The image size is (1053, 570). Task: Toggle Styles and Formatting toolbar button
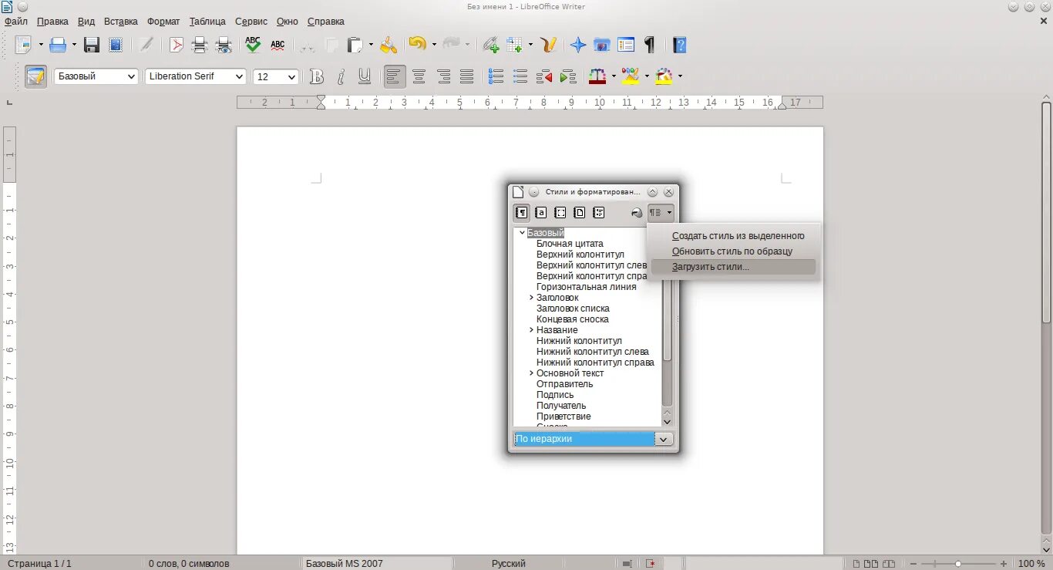[36, 76]
